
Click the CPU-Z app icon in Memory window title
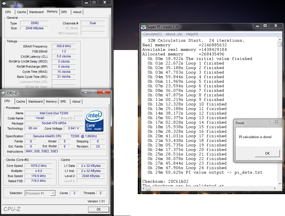4,3
